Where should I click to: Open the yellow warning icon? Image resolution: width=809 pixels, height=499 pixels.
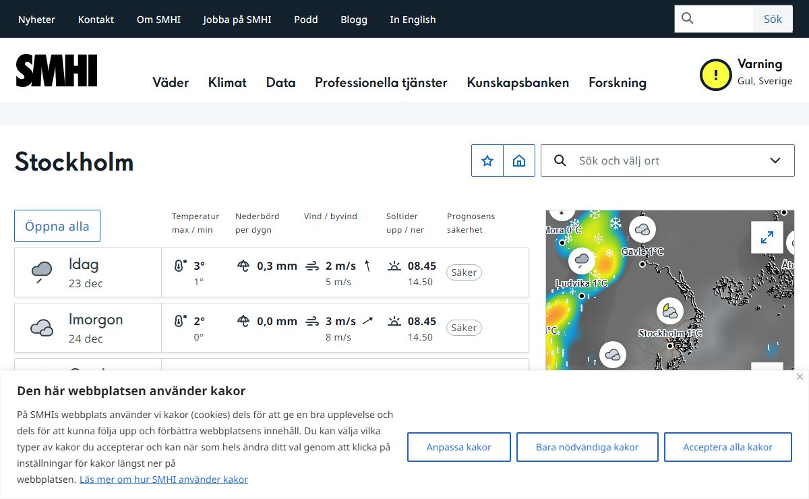715,75
